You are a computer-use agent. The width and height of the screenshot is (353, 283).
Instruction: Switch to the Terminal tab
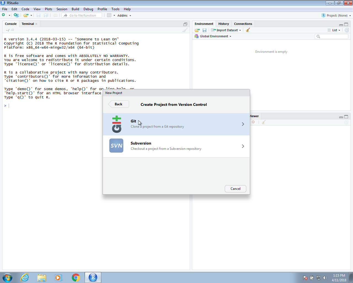pyautogui.click(x=28, y=24)
